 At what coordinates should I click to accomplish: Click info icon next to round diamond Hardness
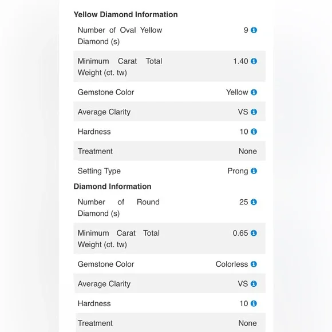tap(254, 303)
